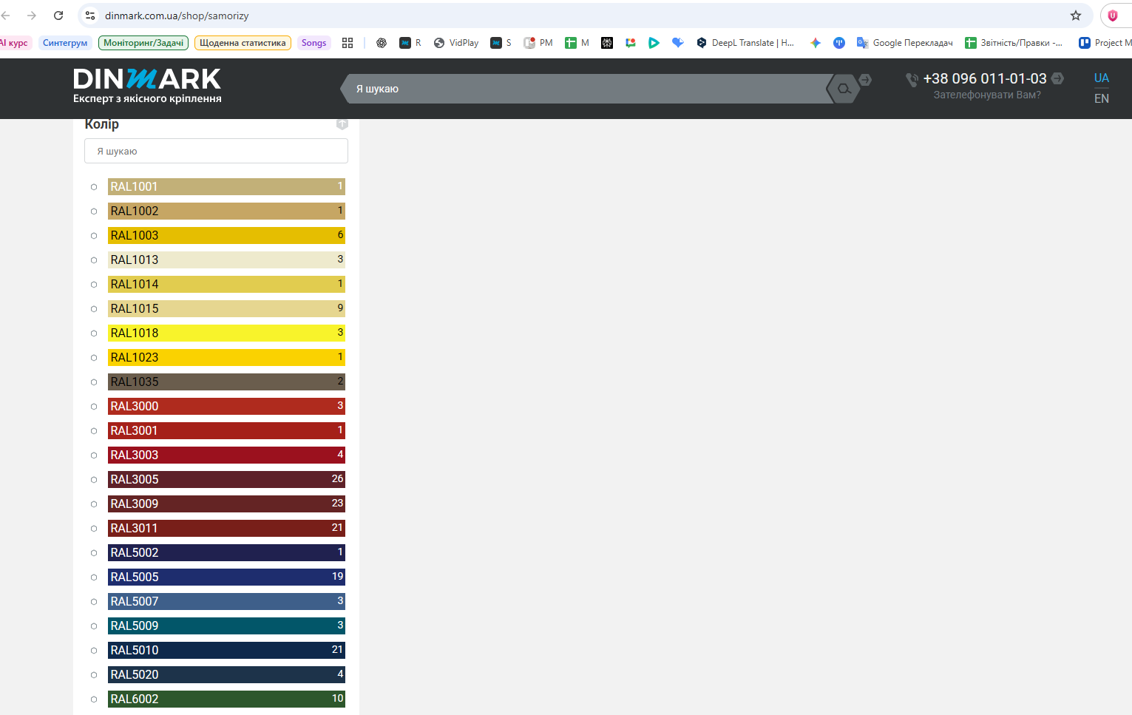This screenshot has width=1132, height=715.
Task: Switch site language to EN
Action: (x=1102, y=98)
